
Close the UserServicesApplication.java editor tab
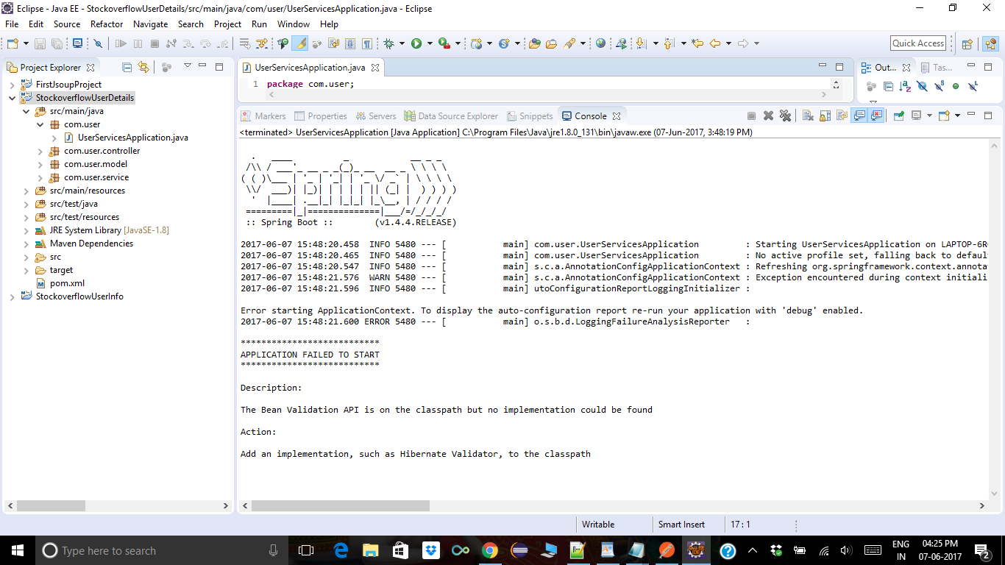point(374,68)
